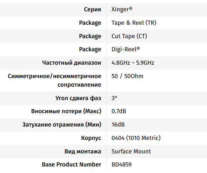Select the Частотный диапазон label
207x173 pixels.
point(72,63)
